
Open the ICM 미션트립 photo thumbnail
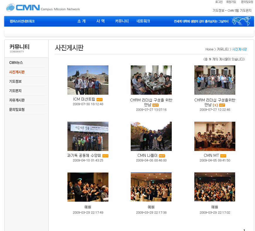[88, 80]
